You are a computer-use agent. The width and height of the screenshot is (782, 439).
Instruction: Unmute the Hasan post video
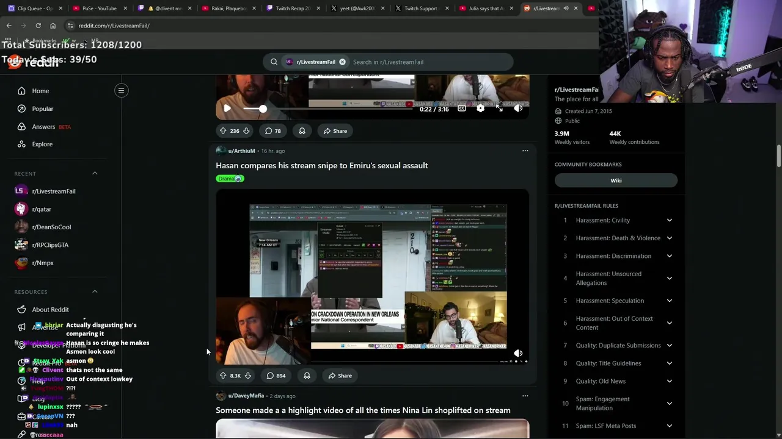[x=518, y=353]
